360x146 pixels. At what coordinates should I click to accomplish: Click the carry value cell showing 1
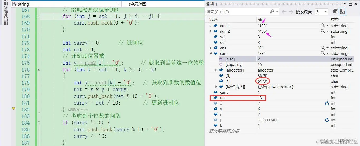tap(259, 92)
